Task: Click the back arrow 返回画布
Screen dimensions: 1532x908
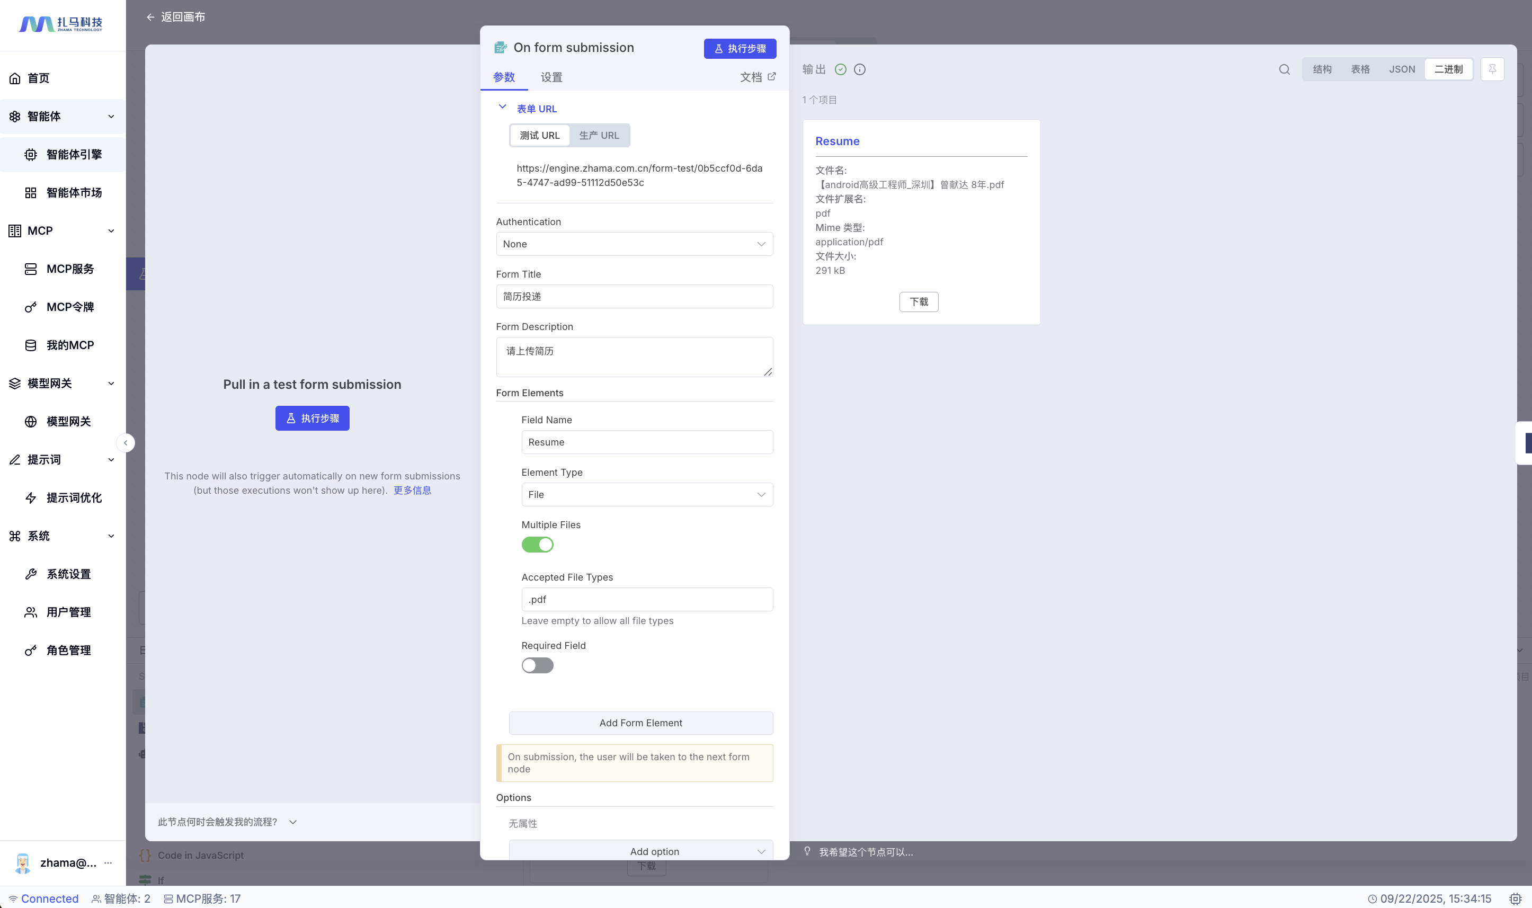Action: (x=150, y=17)
